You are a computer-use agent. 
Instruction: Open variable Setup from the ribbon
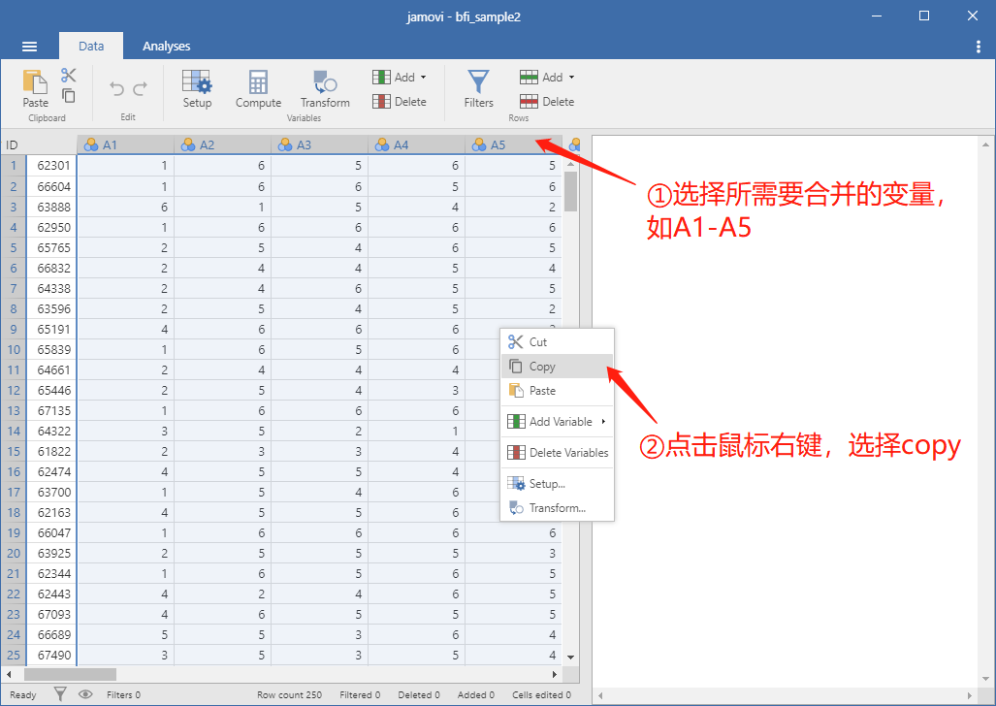197,89
